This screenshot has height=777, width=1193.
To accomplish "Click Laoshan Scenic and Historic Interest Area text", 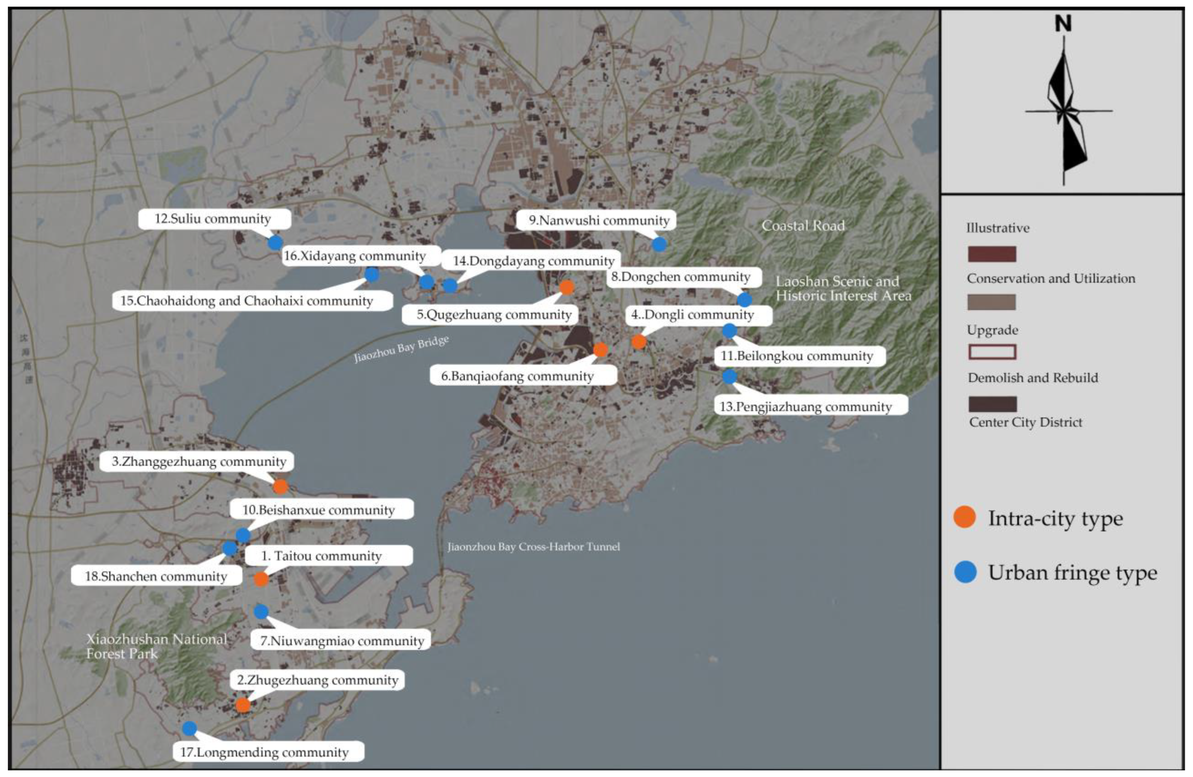I will [843, 289].
